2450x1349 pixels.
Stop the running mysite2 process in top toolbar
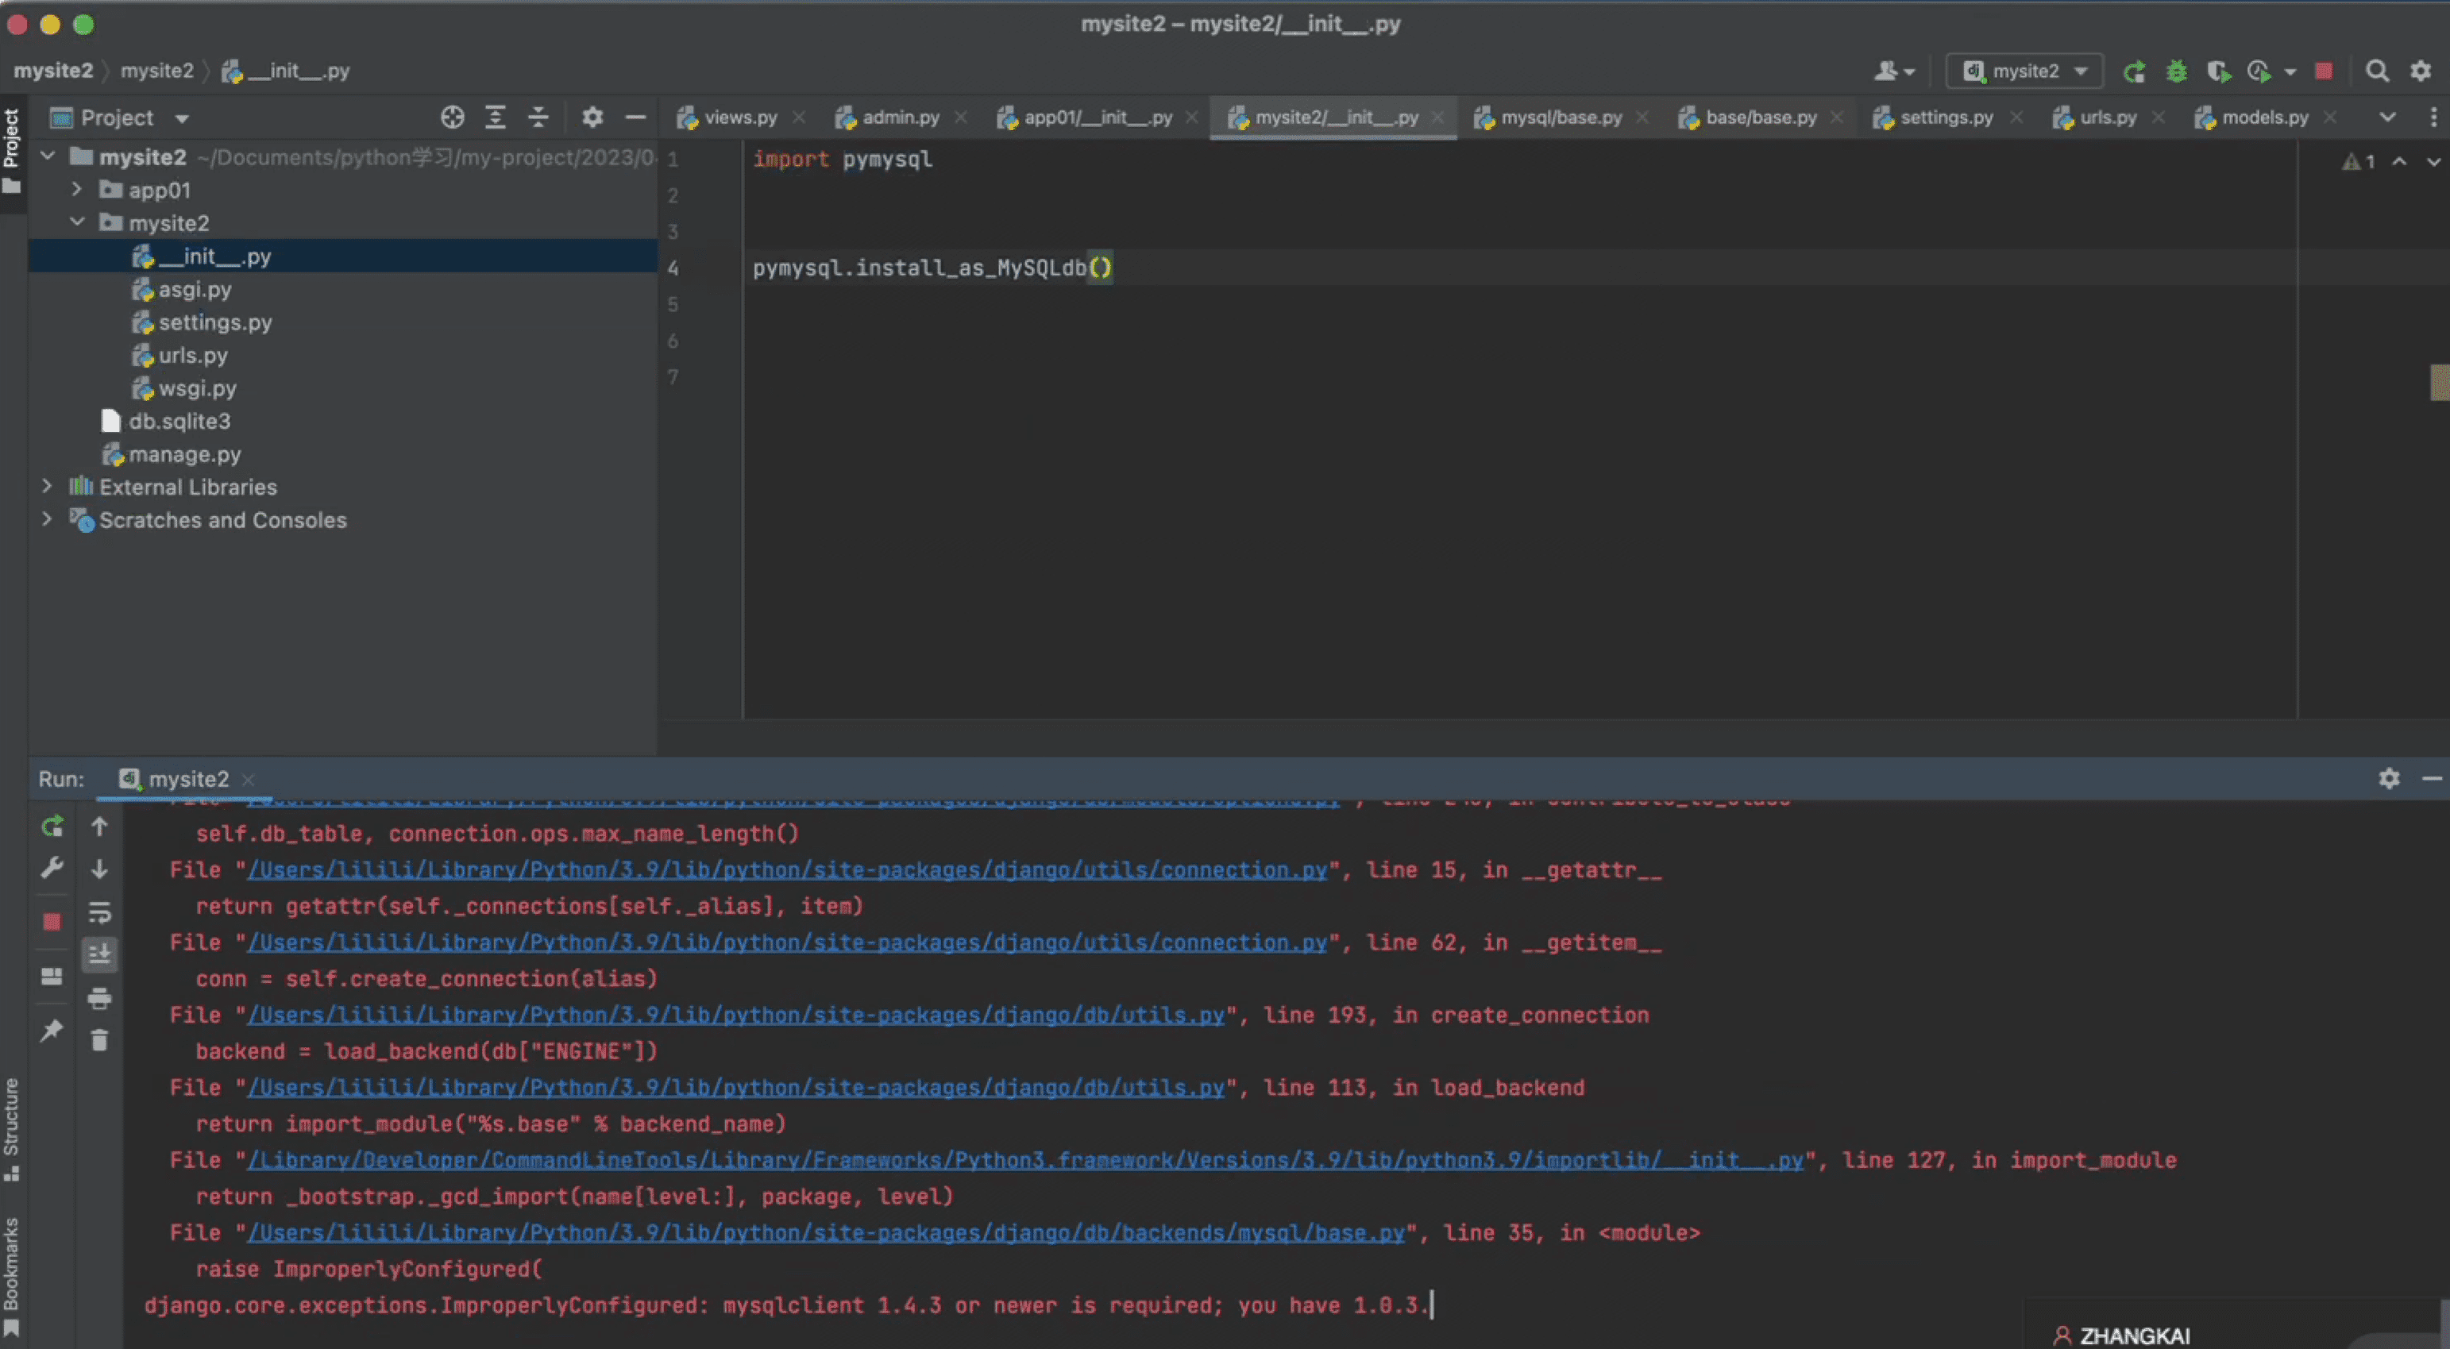(x=2324, y=71)
